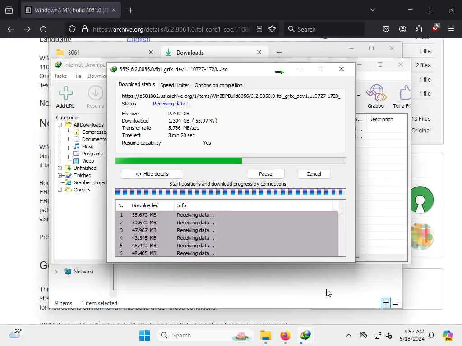Select connection row 6 with 48.405 MB
The height and width of the screenshot is (346, 462).
point(226,253)
